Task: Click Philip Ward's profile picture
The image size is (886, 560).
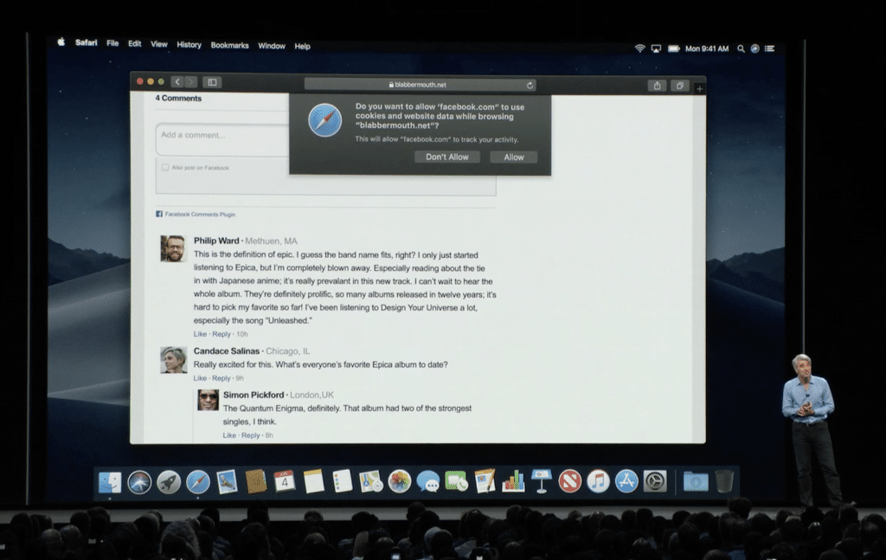Action: (173, 248)
